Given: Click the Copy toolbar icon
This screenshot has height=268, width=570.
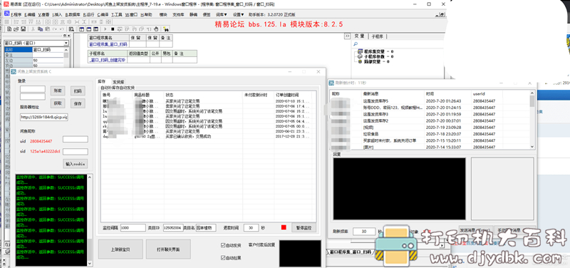Looking at the screenshot, I should 41,29.
